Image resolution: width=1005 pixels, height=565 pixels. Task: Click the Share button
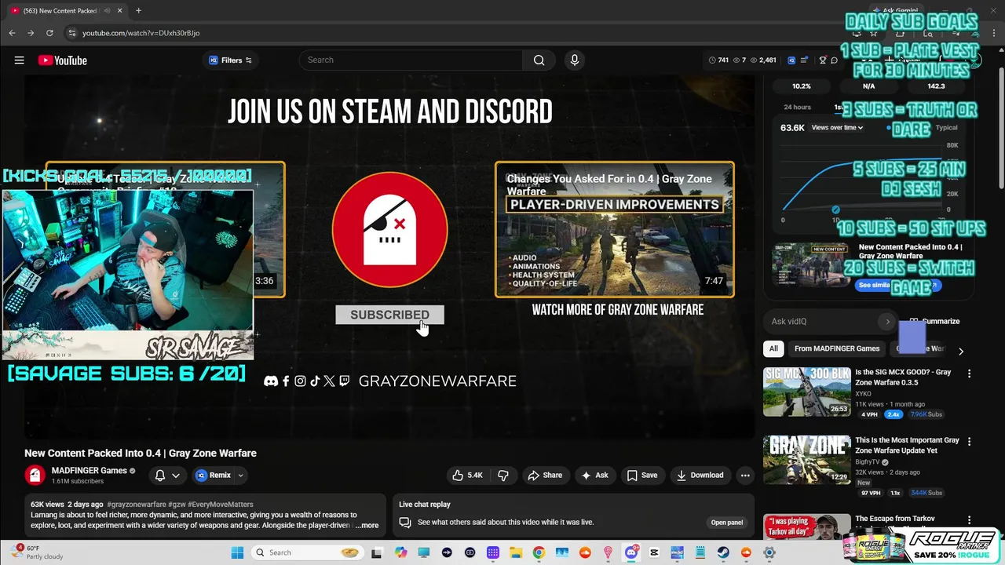[x=545, y=475]
